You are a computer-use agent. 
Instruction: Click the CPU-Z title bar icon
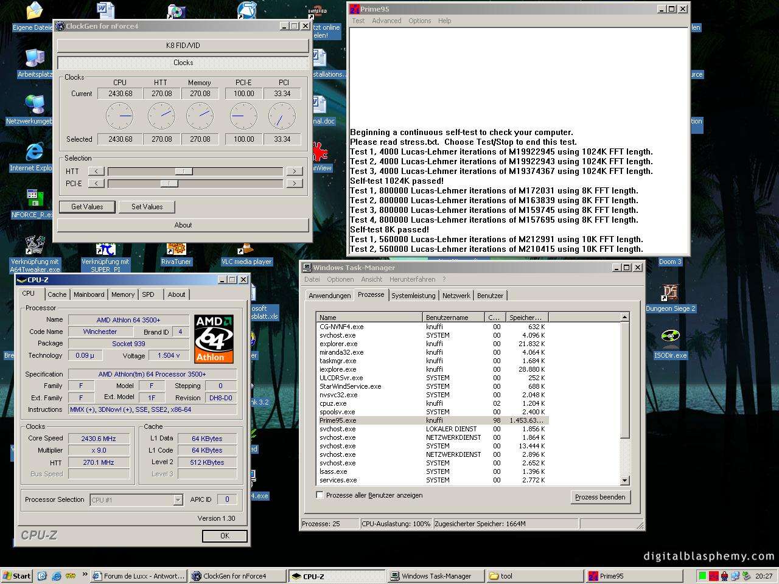coord(21,280)
